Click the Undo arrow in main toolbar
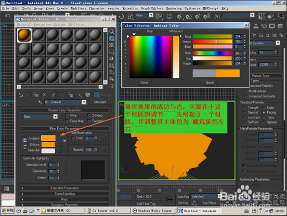The width and height of the screenshot is (287, 216). [x=7, y=17]
